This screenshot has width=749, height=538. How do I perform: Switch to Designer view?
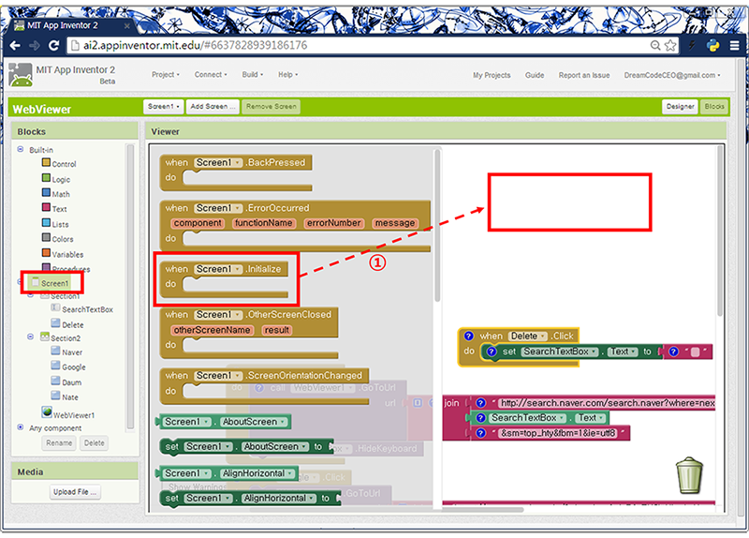click(x=681, y=107)
